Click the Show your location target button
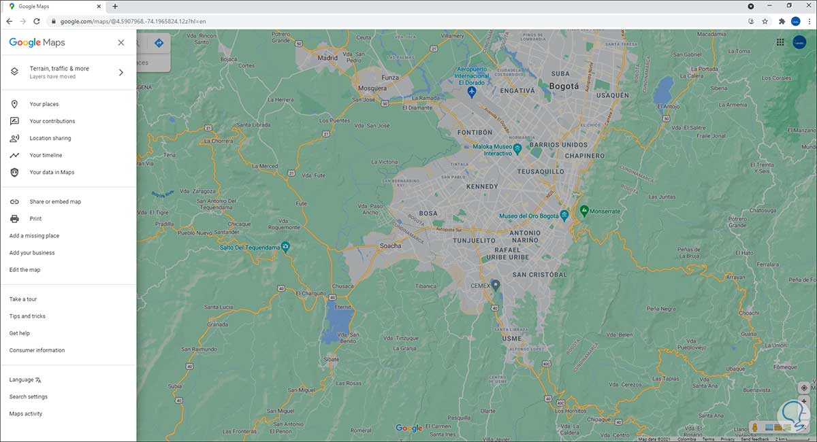This screenshot has height=442, width=817. [804, 388]
